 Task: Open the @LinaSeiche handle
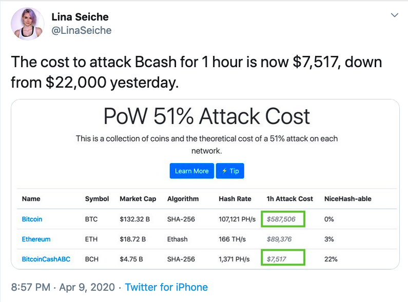(82, 30)
